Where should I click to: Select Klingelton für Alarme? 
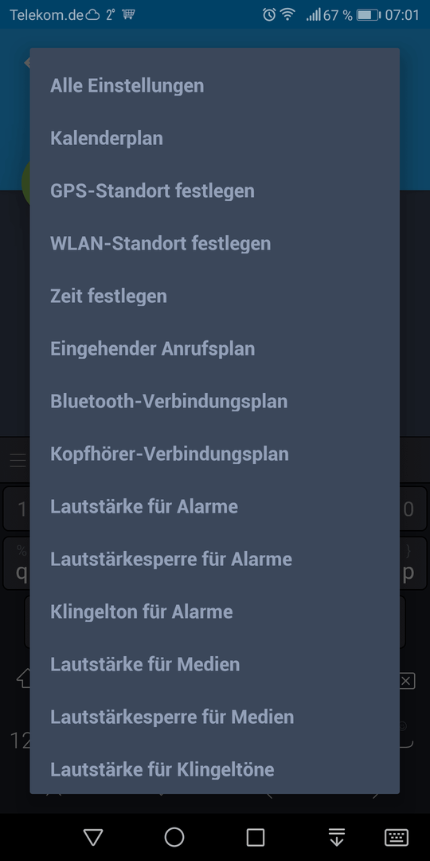(214, 611)
